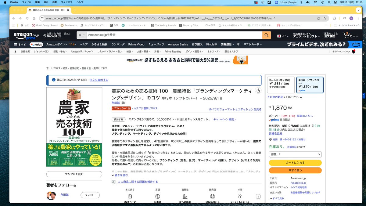Screen dimensions: 366x206
Task: Click the 参加する campaign button
Action: [x=119, y=119]
